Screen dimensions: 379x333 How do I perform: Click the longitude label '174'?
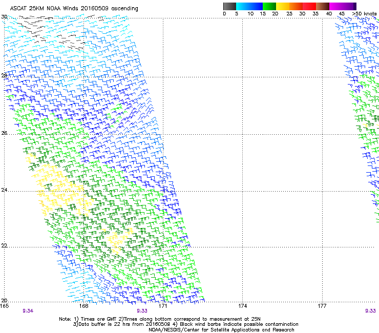243,306
